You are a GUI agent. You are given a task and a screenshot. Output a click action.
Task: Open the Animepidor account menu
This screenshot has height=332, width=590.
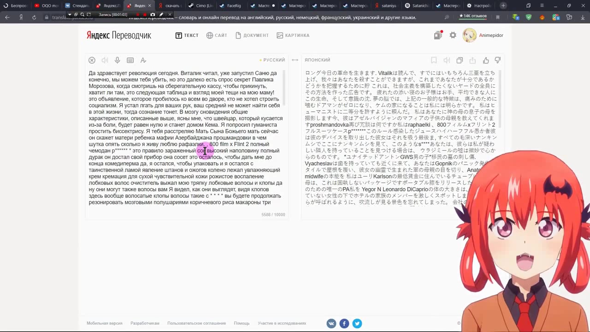click(491, 36)
